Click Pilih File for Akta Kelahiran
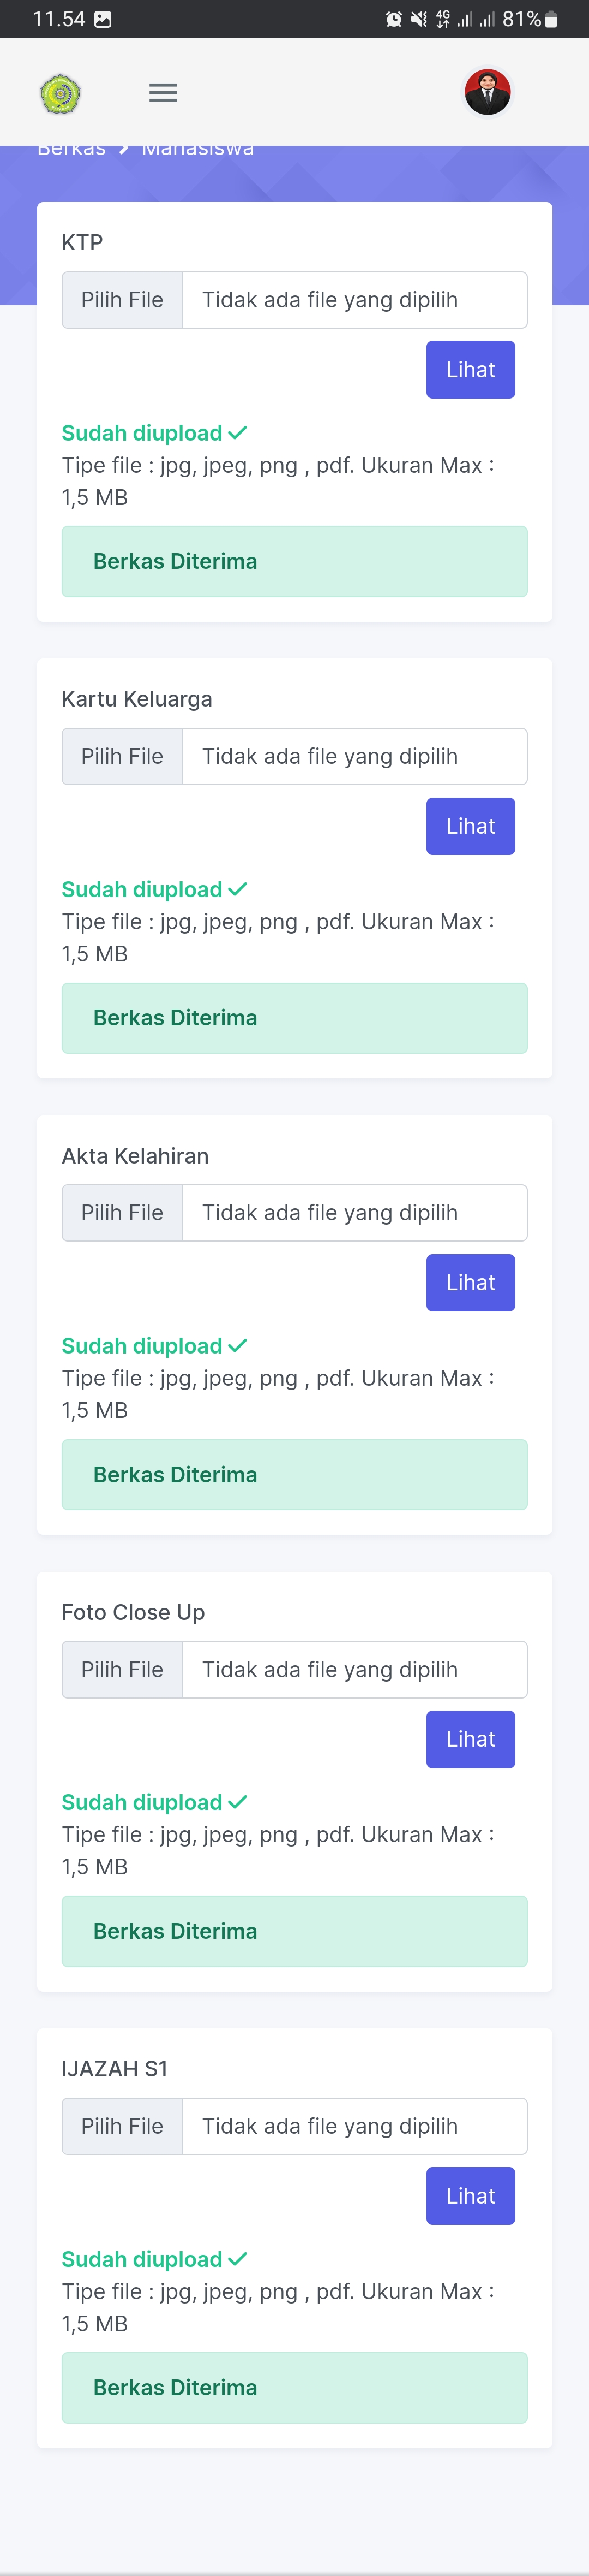This screenshot has height=2576, width=589. [x=122, y=1213]
